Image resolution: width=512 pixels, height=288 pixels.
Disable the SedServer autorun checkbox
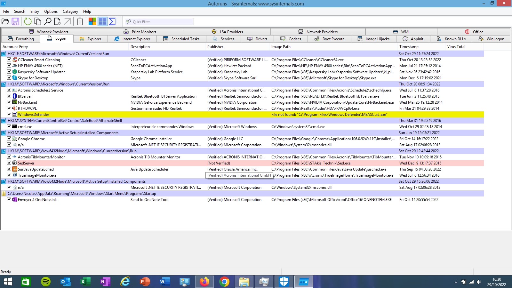9,163
